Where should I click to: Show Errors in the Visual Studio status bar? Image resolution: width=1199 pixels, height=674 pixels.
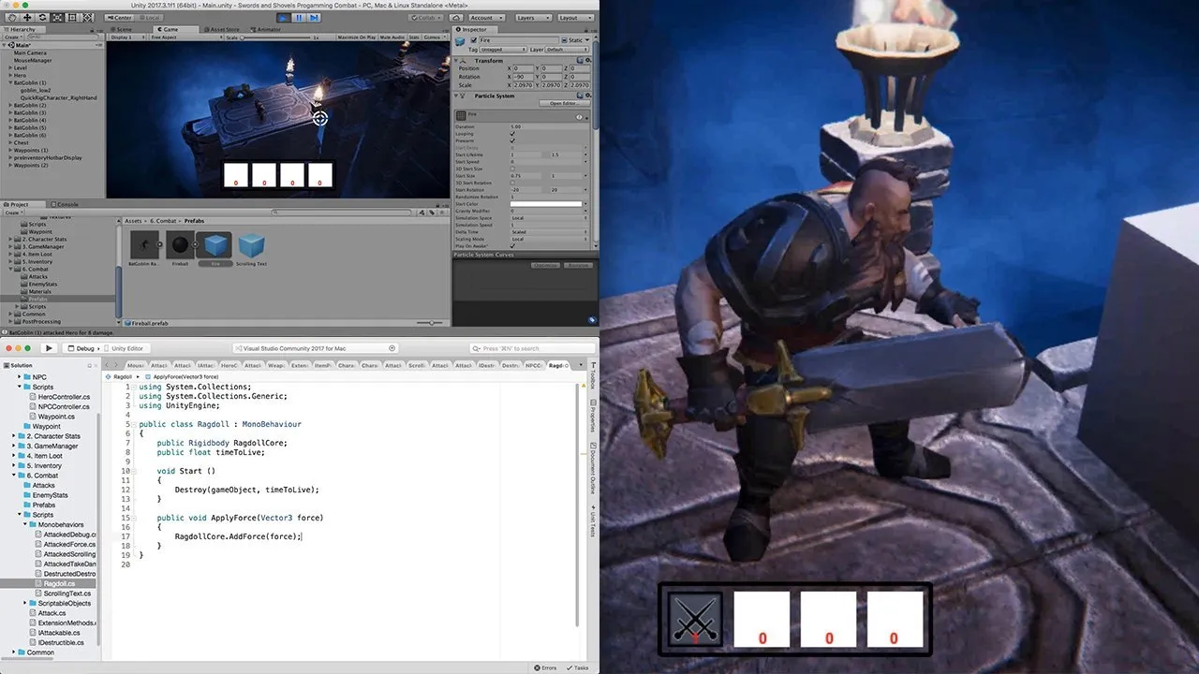(x=546, y=667)
